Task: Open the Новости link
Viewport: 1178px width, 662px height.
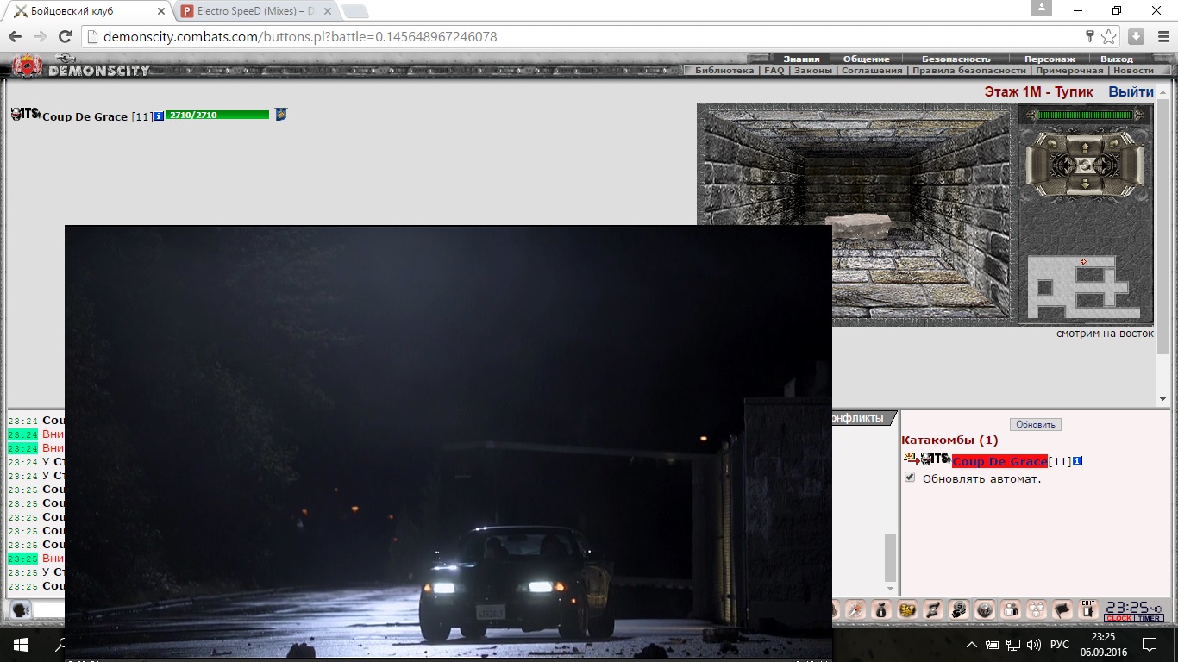Action: click(x=1133, y=71)
